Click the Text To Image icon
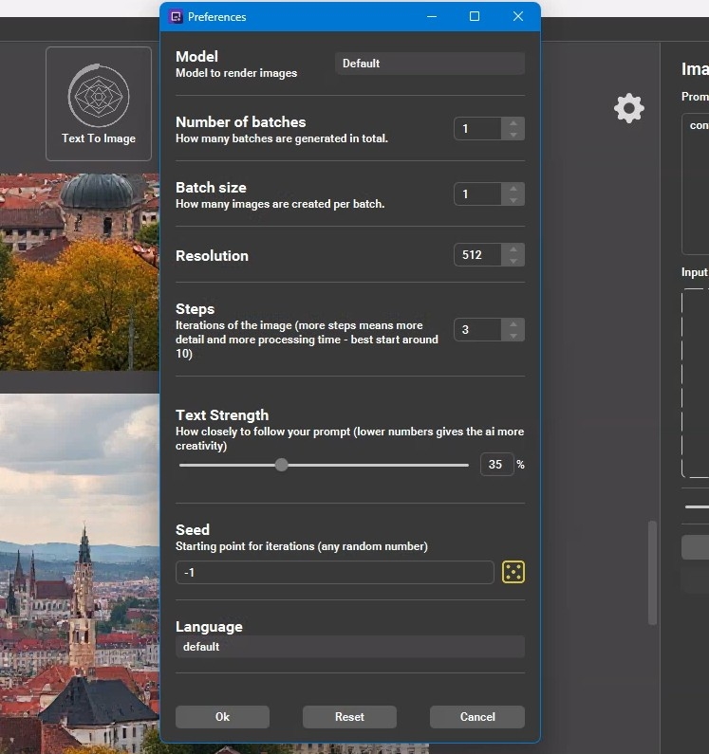The image size is (709, 754). [99, 96]
